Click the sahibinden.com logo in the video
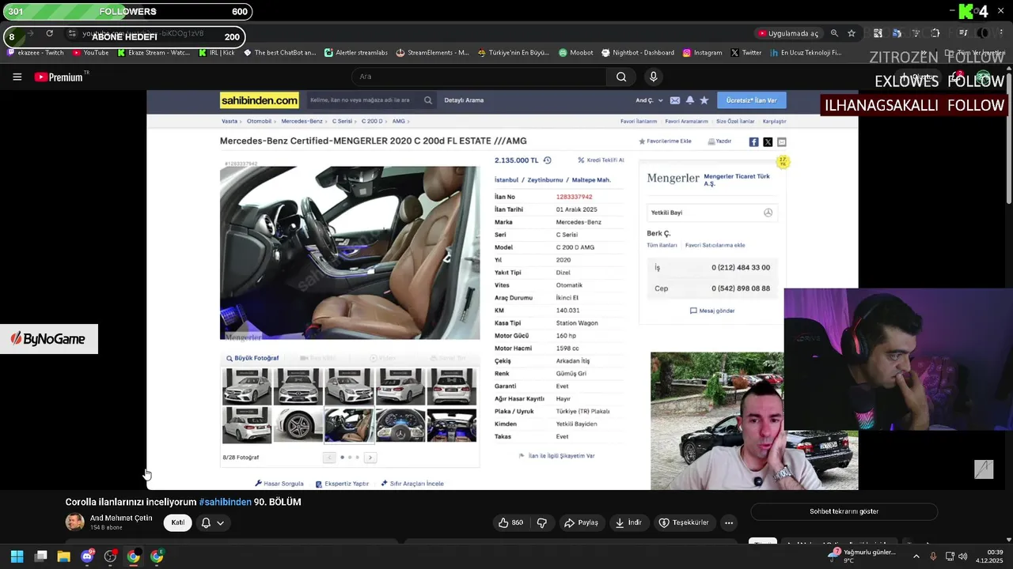Viewport: 1013px width, 569px height. tap(259, 100)
